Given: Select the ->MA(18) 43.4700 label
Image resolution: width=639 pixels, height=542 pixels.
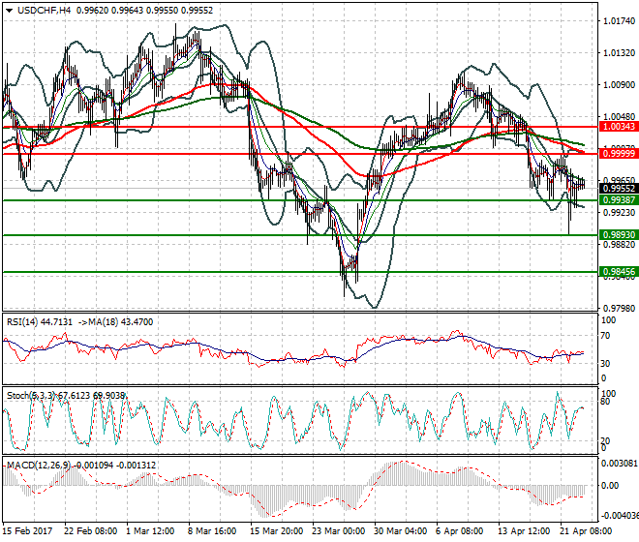Looking at the screenshot, I should coord(115,322).
